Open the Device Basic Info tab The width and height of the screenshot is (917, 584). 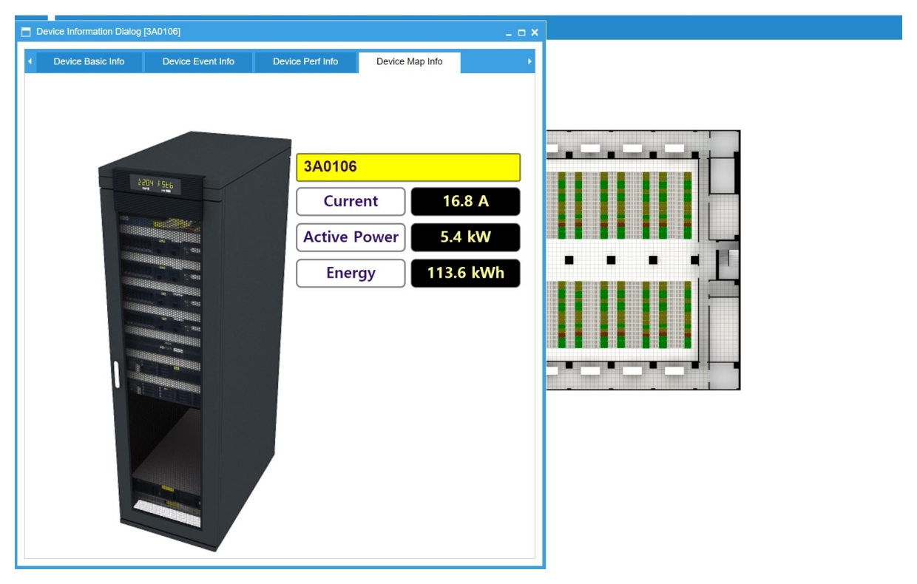tap(89, 62)
